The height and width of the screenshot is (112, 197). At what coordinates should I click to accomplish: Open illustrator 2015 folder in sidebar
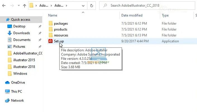24,60
